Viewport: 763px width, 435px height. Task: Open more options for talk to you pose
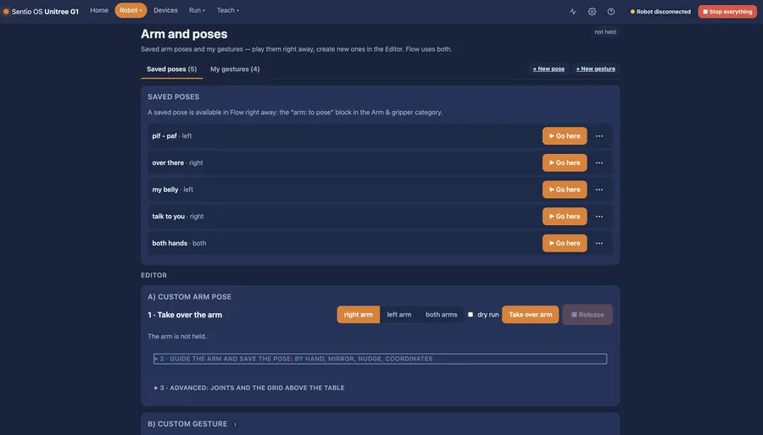click(x=599, y=217)
